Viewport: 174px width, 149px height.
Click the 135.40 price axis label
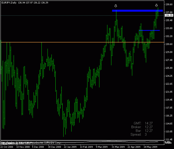click(x=169, y=20)
